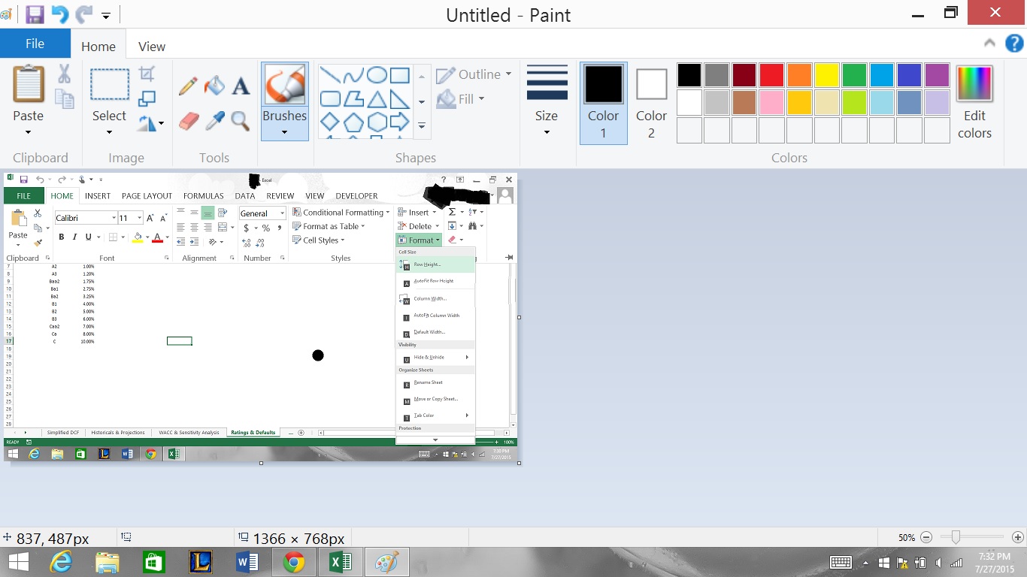This screenshot has height=577, width=1027.
Task: Click the zoom in plus button
Action: pos(1018,537)
